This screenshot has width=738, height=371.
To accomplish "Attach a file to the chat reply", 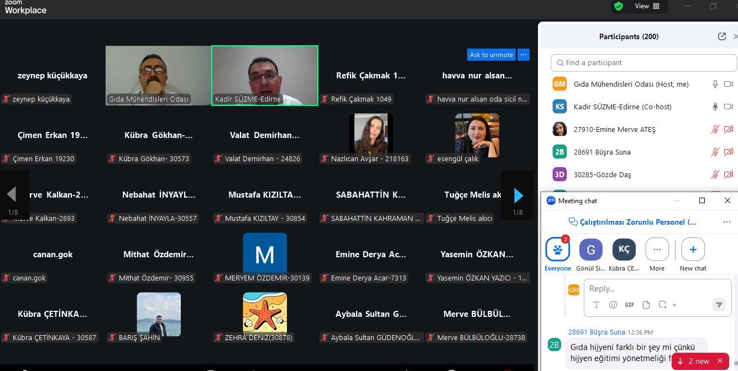I will pyautogui.click(x=646, y=305).
